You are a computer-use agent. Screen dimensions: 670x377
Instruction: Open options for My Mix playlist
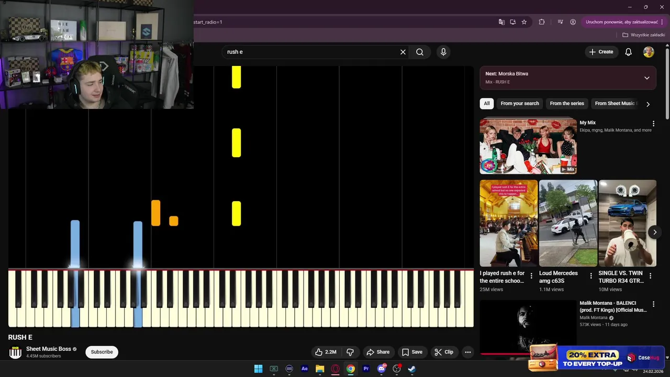click(x=653, y=124)
